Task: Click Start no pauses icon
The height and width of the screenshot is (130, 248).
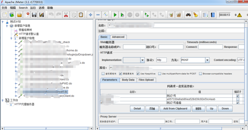Action: pos(122,15)
